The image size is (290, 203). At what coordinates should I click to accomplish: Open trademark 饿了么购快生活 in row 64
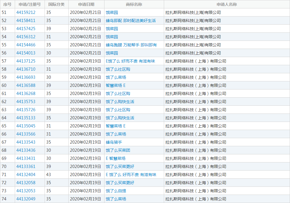coord(120,118)
